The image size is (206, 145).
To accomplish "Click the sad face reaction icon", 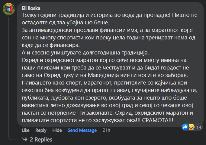I will 192,127.
